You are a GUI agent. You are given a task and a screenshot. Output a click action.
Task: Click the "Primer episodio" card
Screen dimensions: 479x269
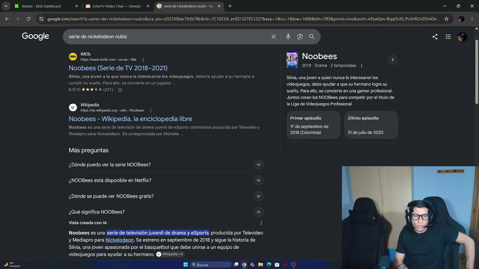pyautogui.click(x=314, y=125)
